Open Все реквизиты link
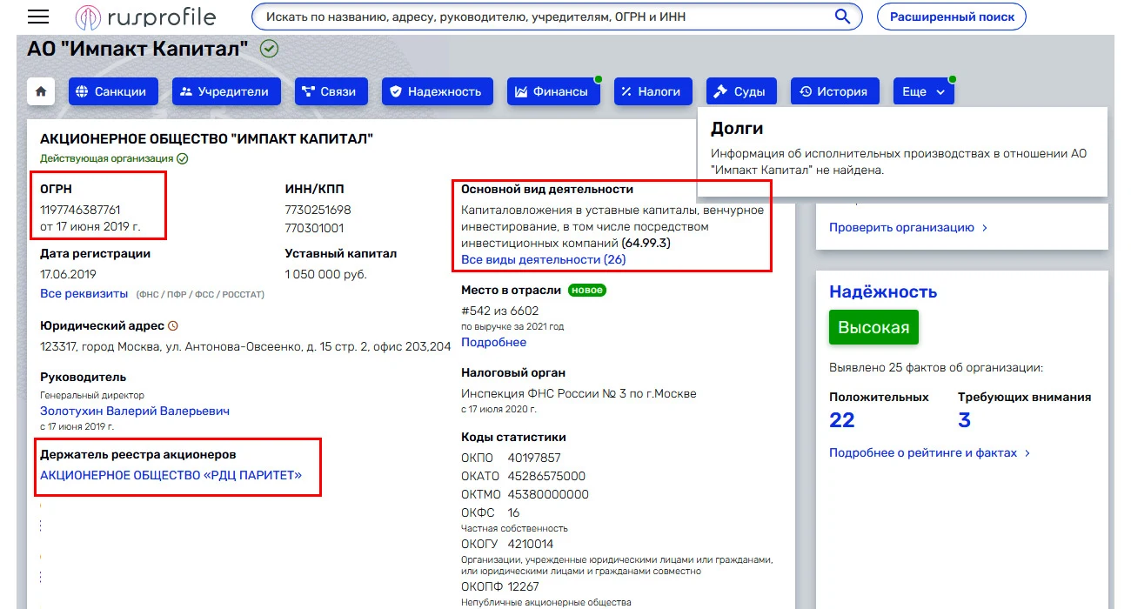The image size is (1131, 609). pyautogui.click(x=84, y=293)
